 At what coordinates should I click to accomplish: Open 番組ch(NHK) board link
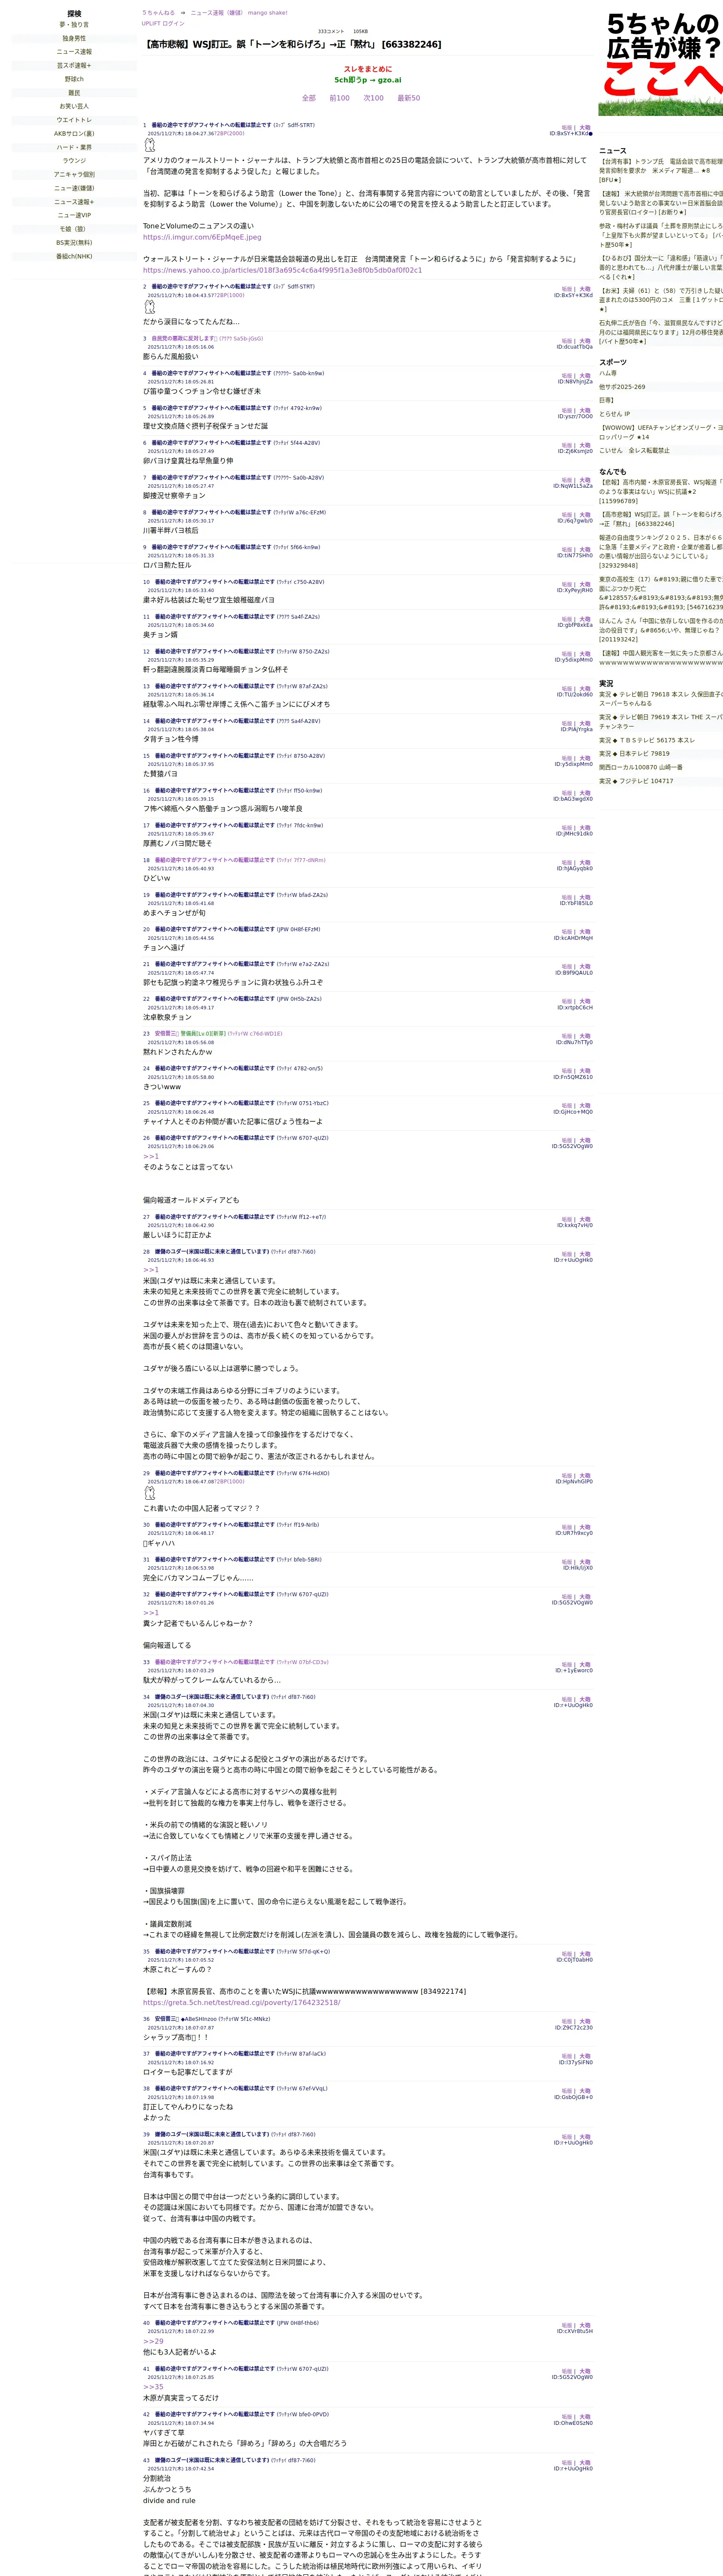[x=74, y=256]
